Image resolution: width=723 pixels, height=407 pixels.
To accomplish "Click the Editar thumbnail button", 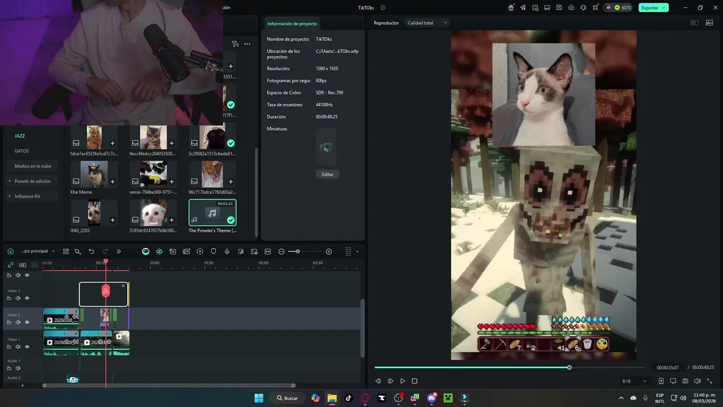I will click(x=328, y=174).
